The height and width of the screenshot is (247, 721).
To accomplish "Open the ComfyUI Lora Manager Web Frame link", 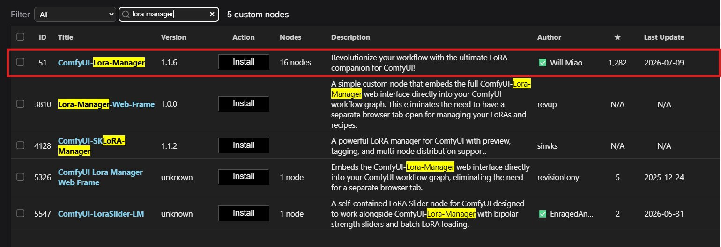I will tap(100, 177).
